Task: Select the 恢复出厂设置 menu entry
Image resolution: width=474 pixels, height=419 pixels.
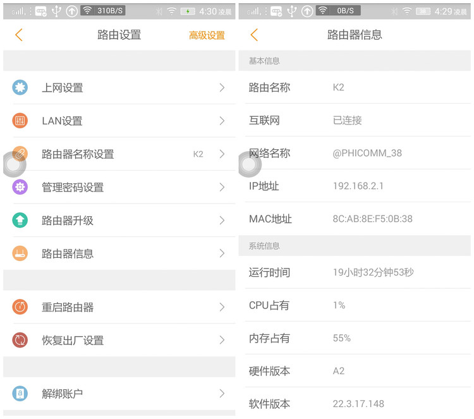Action: point(119,340)
